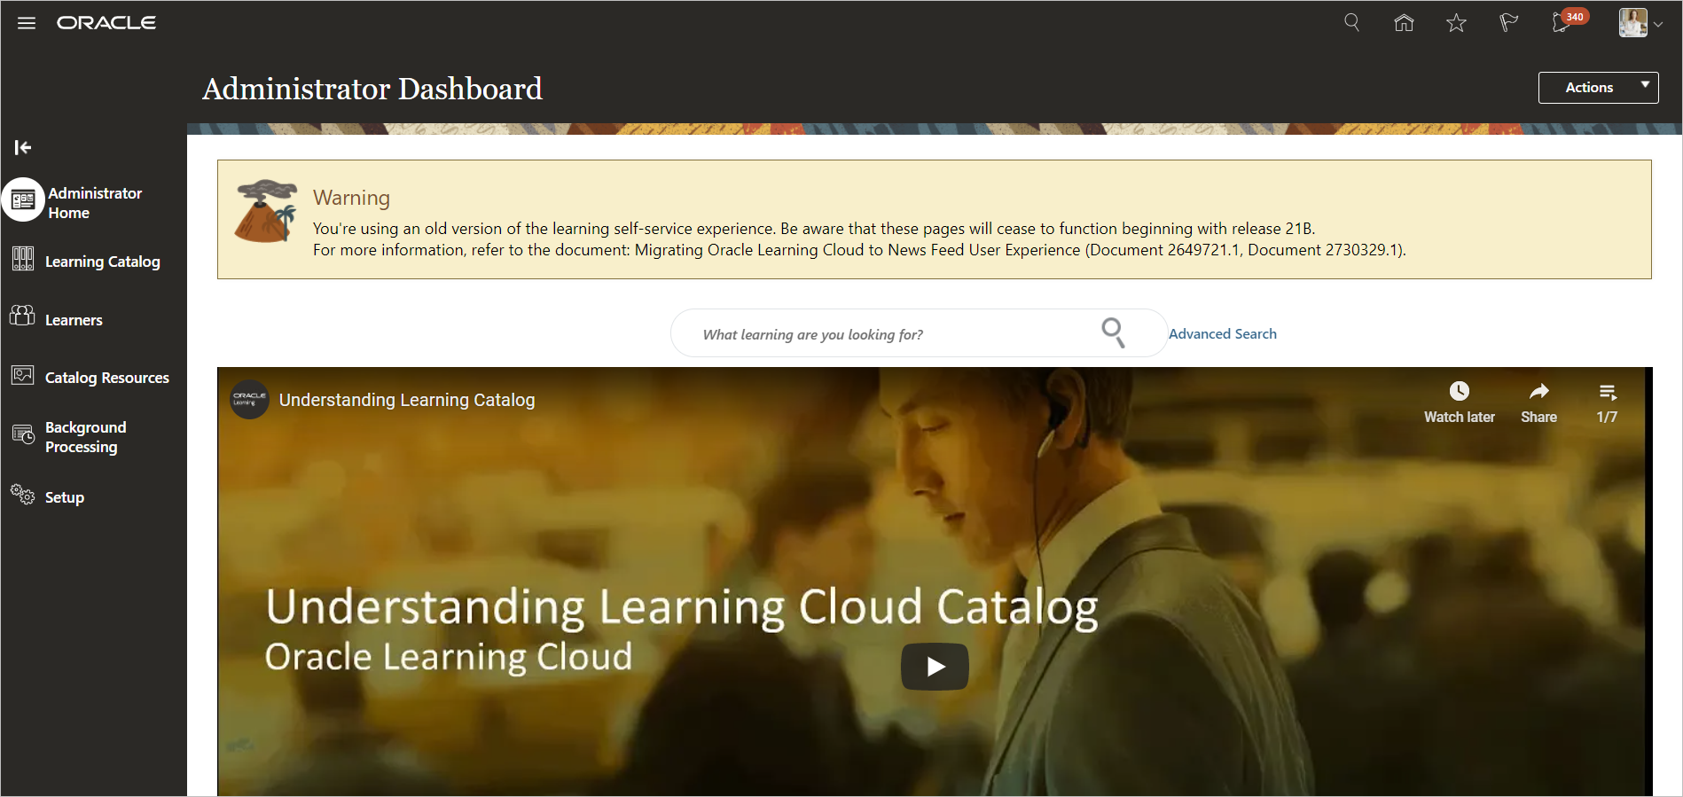Screen dimensions: 1683x797
Task: Collapse the left sidebar panel
Action: pos(23,147)
